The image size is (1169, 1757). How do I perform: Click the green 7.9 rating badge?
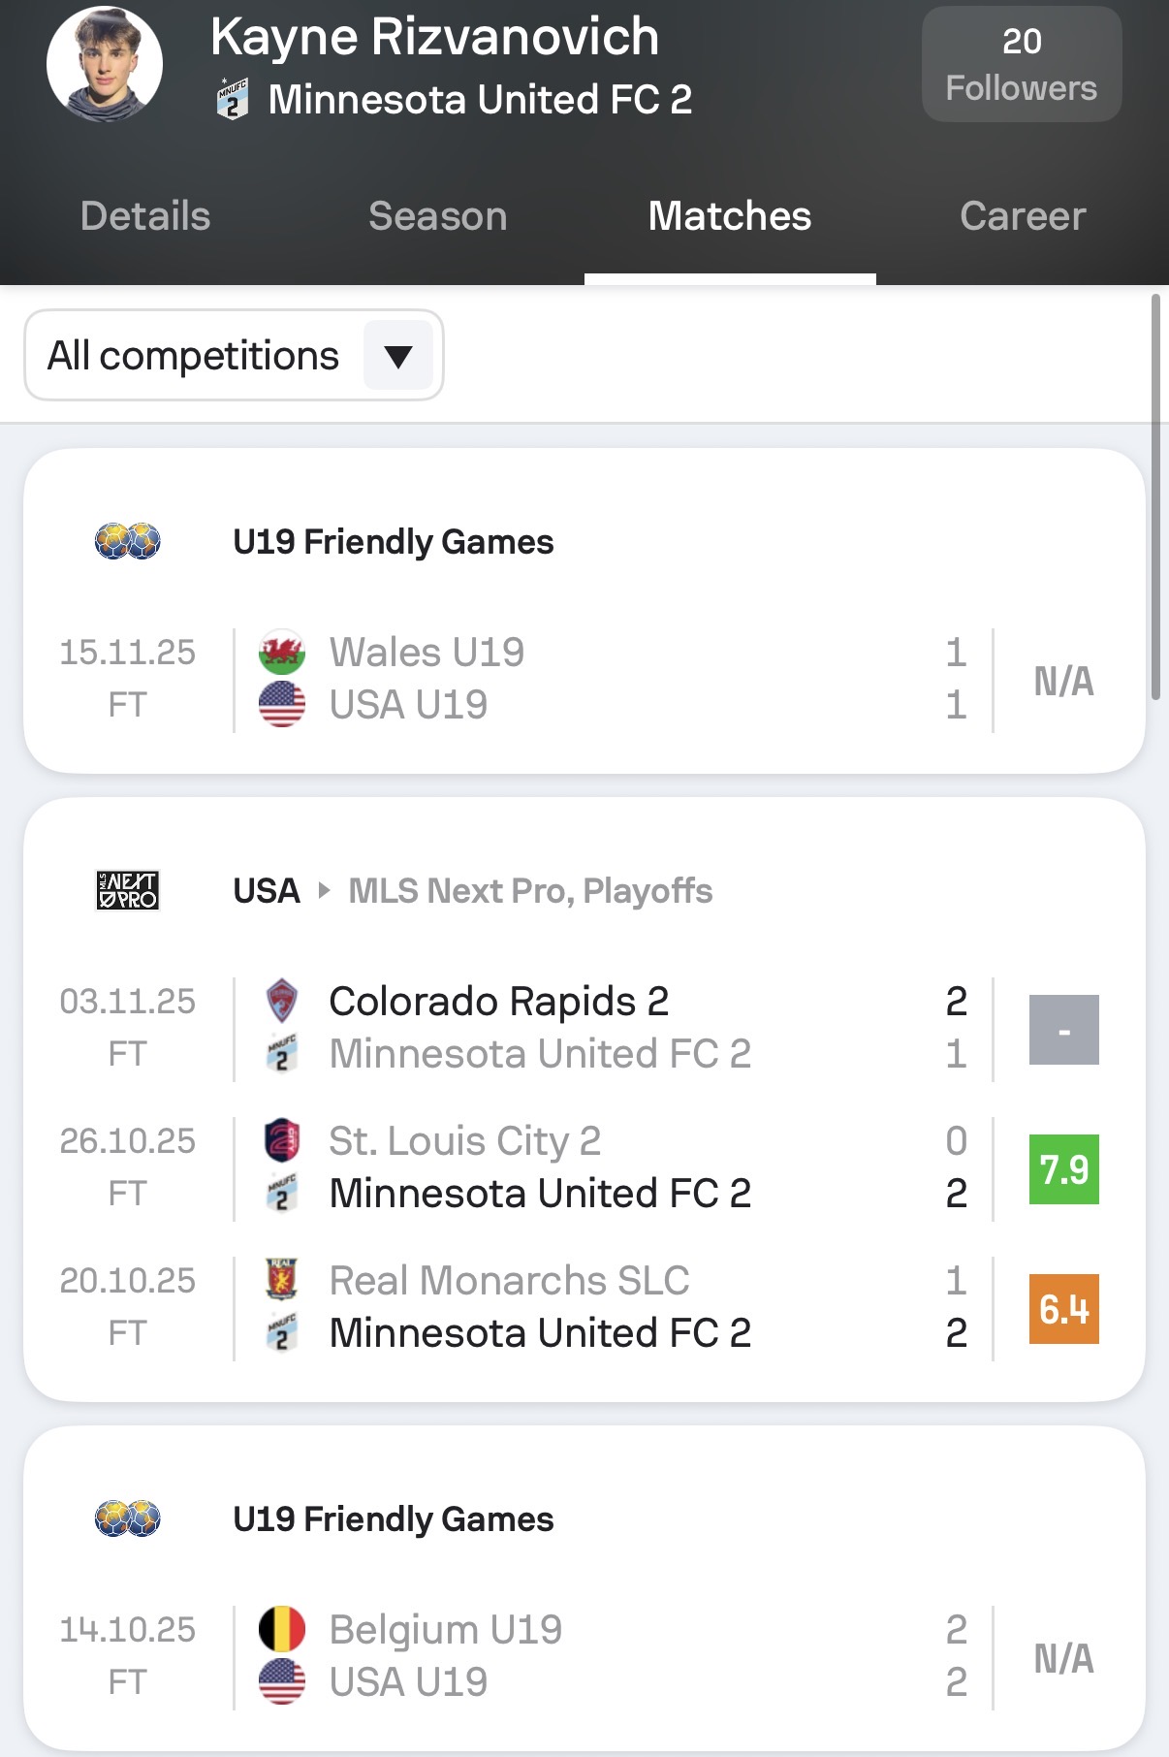[x=1063, y=1169]
